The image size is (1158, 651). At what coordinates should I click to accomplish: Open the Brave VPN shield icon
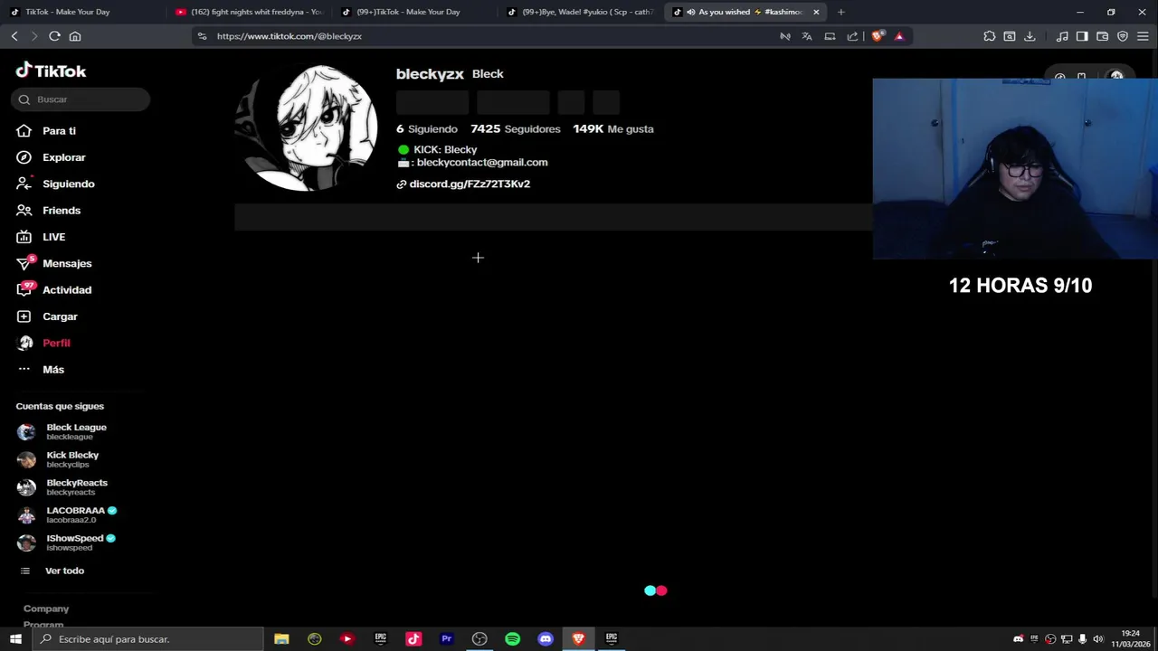1123,36
